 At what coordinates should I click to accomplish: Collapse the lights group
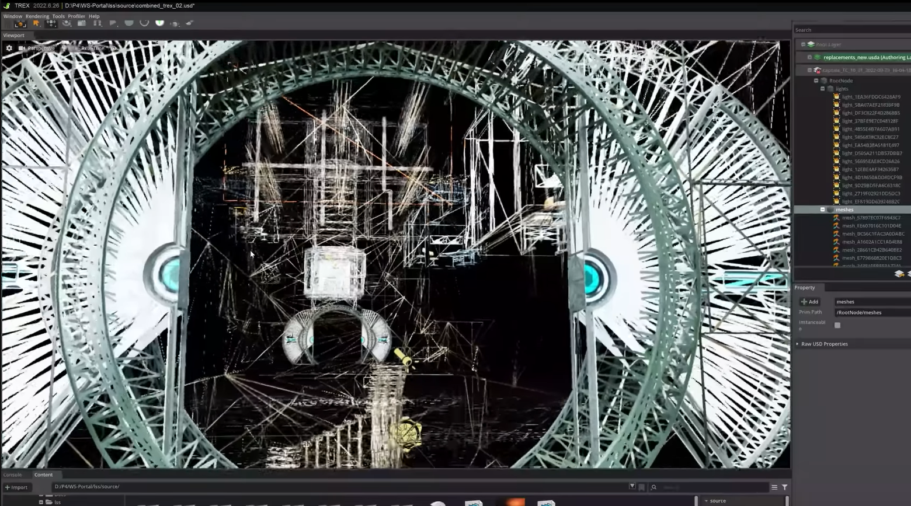pyautogui.click(x=822, y=89)
